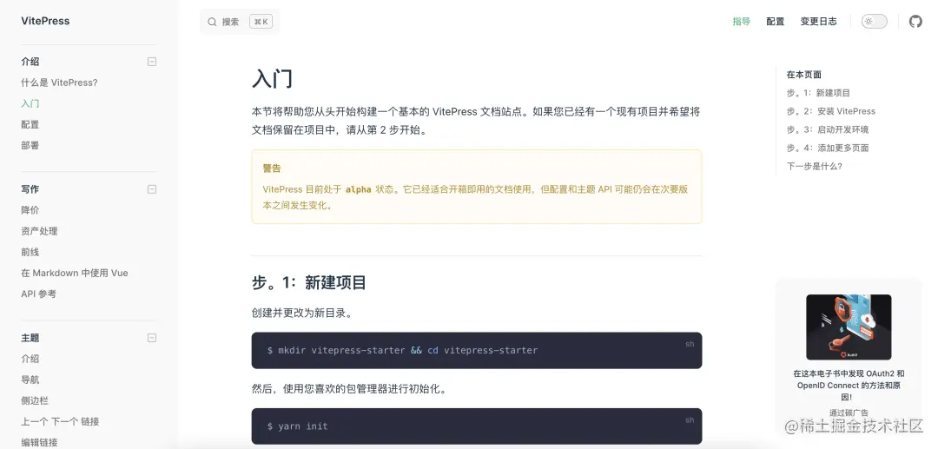The height and width of the screenshot is (449, 938).
Task: Open the 入门 sidebar link
Action: (30, 103)
